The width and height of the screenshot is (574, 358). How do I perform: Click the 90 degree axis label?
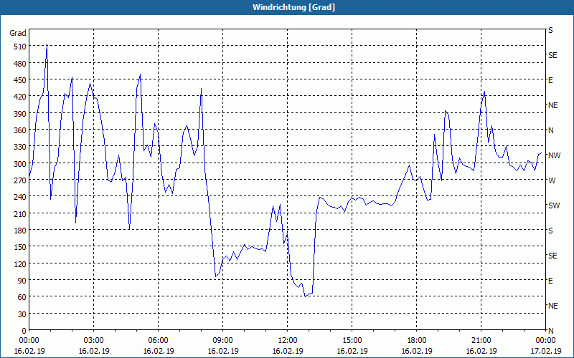[22, 281]
